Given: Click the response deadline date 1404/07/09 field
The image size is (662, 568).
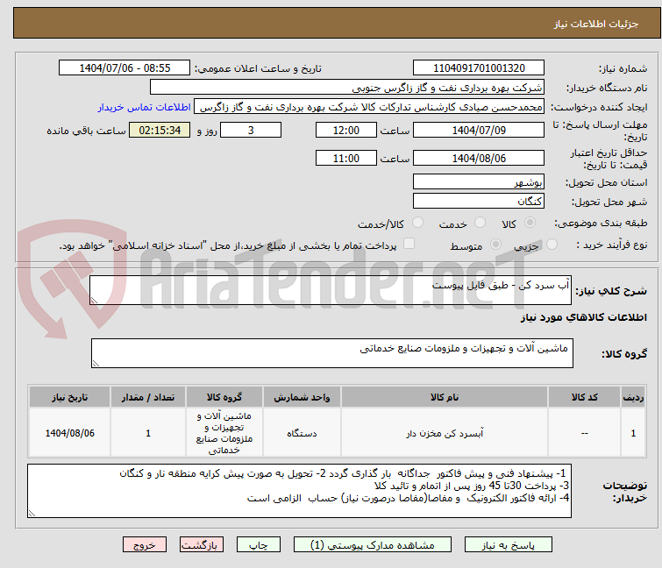Looking at the screenshot, I should [479, 130].
